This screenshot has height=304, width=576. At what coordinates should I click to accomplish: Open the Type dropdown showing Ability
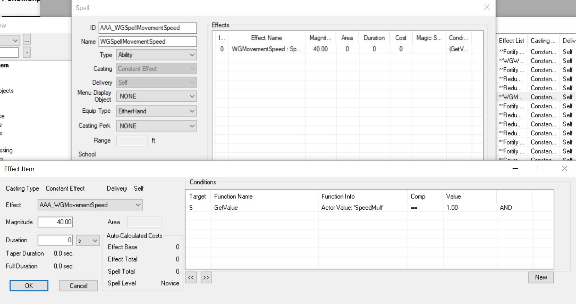(156, 55)
